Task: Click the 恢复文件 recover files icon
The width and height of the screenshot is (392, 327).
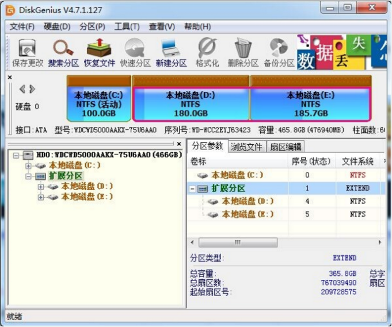Action: (99, 52)
